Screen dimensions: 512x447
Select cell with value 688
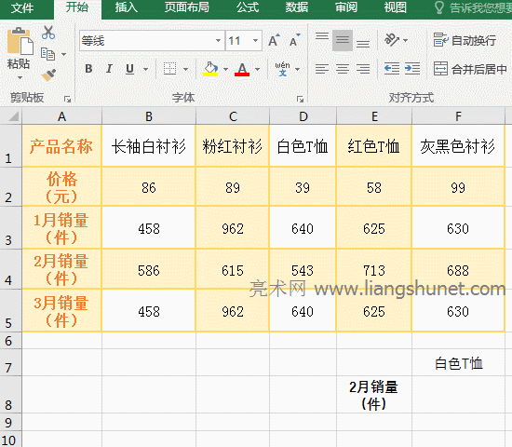(458, 269)
